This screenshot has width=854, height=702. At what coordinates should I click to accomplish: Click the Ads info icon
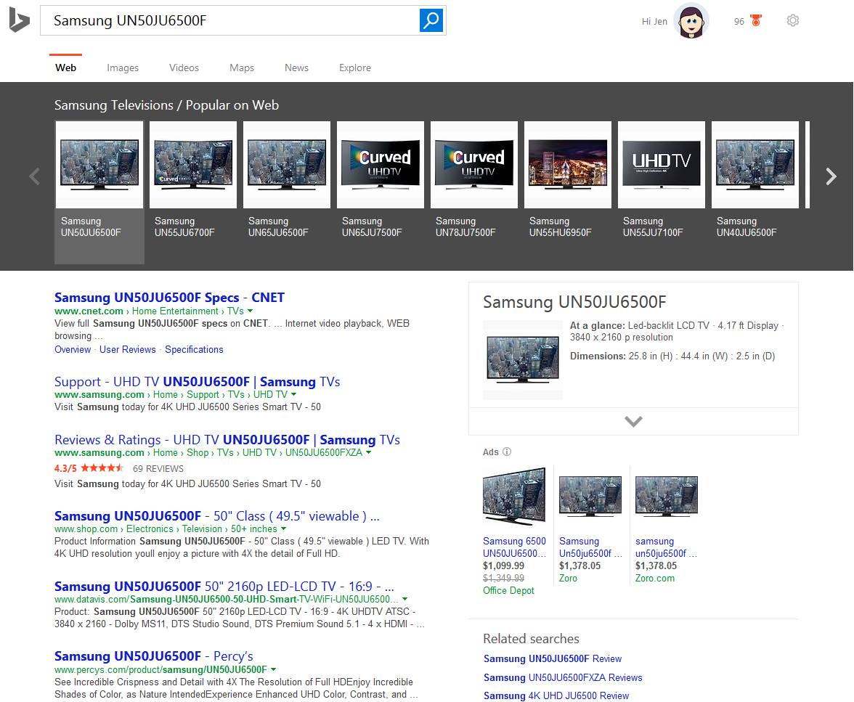(x=507, y=452)
